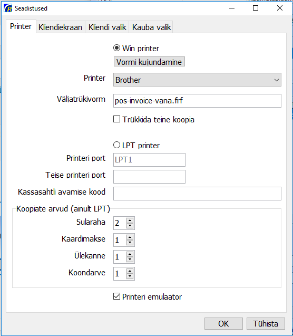Increase the Kaardimakse copy count
This screenshot has width=293, height=336.
point(130,237)
